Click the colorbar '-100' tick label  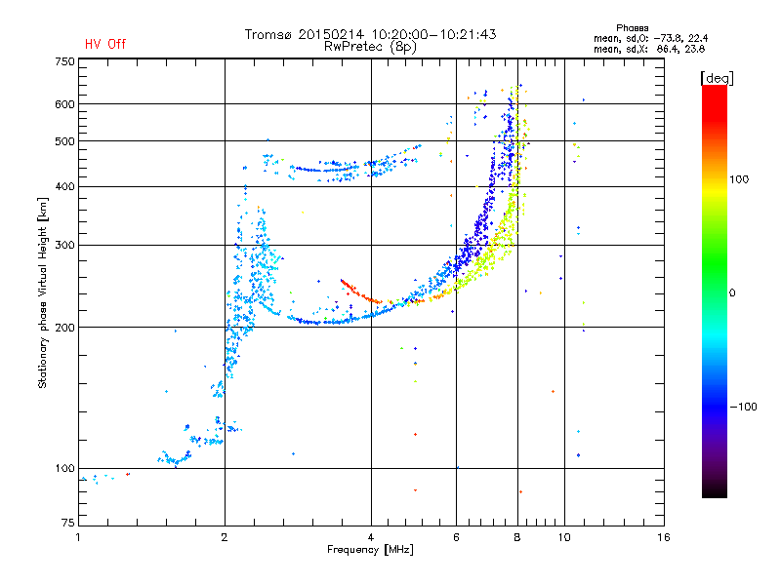743,407
